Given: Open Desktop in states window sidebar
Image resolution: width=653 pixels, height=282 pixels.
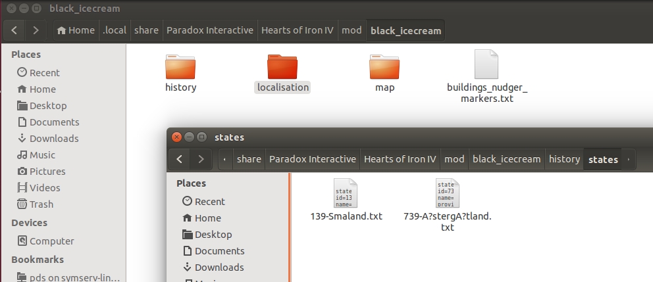Looking at the screenshot, I should click(x=207, y=235).
